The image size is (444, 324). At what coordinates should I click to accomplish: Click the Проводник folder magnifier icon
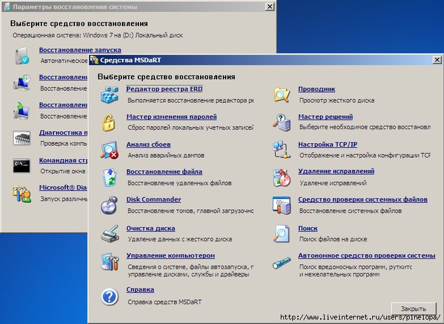click(282, 94)
